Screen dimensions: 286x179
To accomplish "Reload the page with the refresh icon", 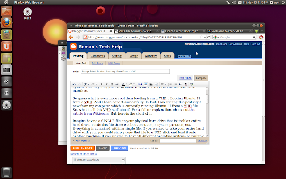I will (x=208, y=37).
